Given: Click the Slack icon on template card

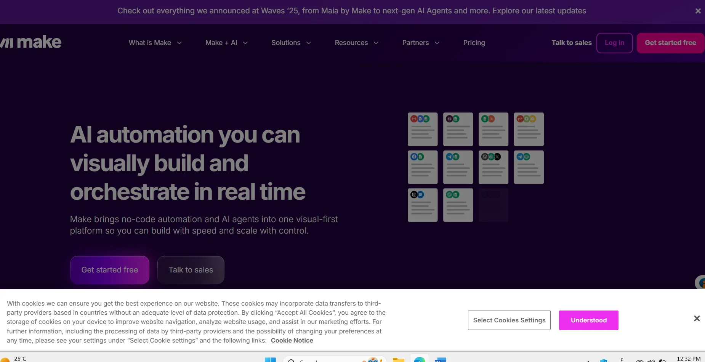Looking at the screenshot, I should (450, 119).
